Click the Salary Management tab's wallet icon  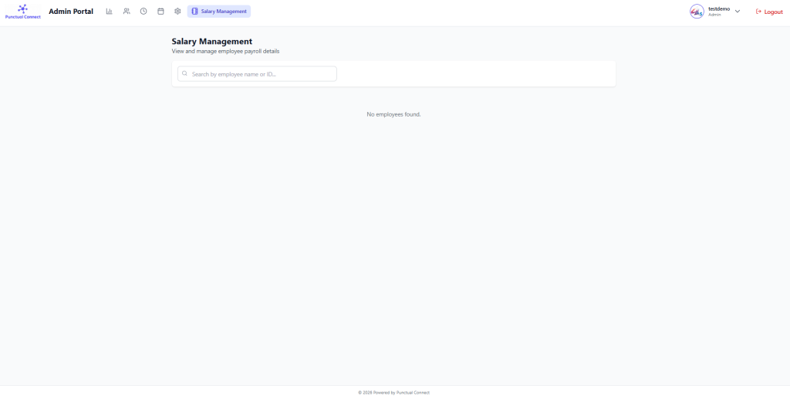(x=194, y=12)
